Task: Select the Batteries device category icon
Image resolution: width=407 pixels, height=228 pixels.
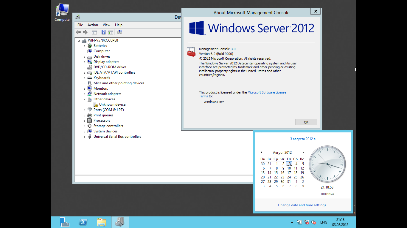Action: pos(90,46)
